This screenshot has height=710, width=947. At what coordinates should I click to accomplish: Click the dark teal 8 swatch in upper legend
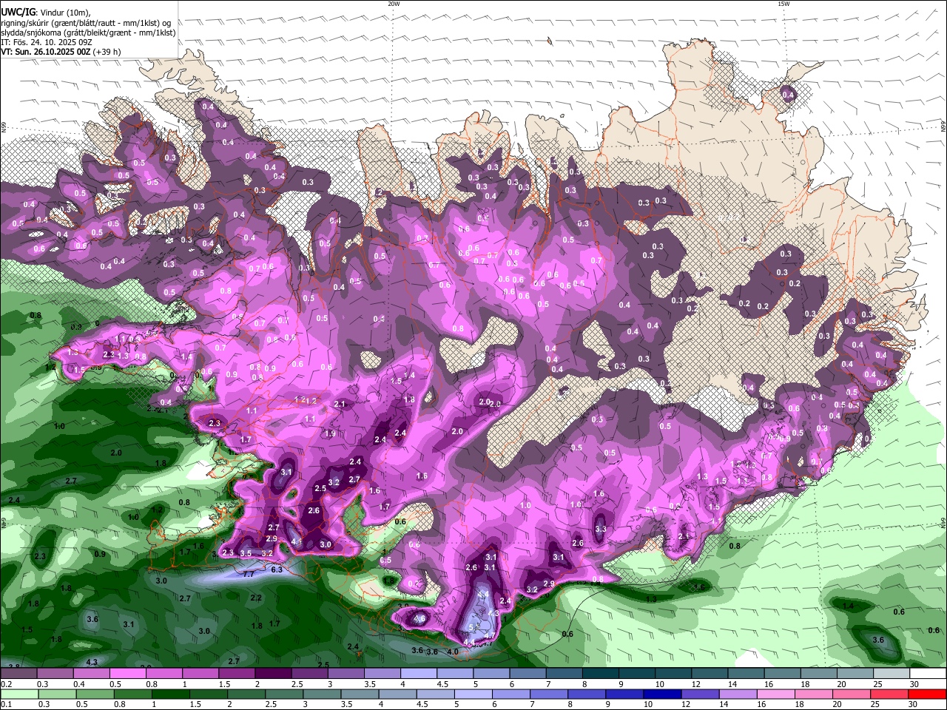click(601, 673)
